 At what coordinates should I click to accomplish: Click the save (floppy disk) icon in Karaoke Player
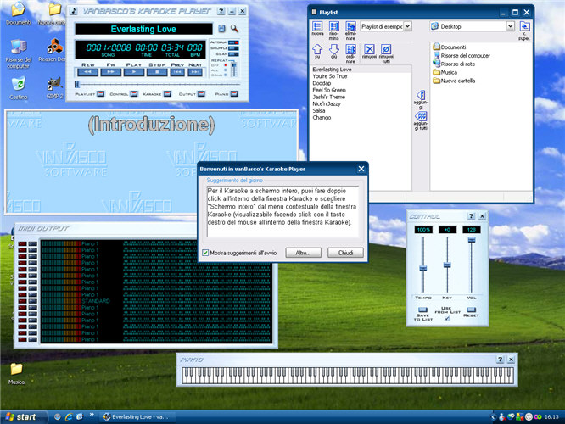click(221, 29)
